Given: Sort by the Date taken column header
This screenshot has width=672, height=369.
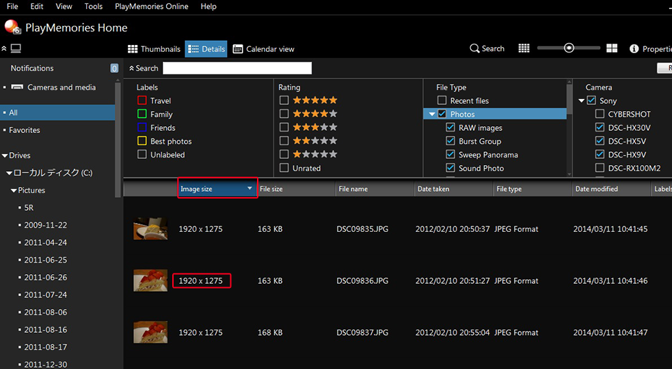Looking at the screenshot, I should tap(453, 188).
